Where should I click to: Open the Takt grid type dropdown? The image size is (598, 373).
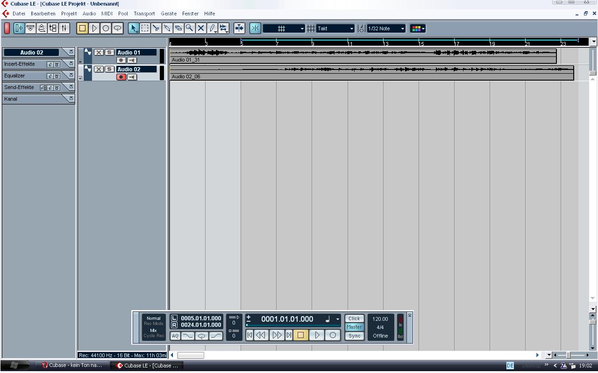(335, 28)
